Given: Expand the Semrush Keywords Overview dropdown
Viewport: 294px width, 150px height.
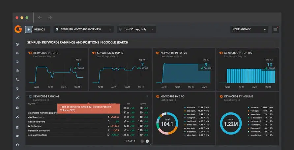Looking at the screenshot, I should 84,29.
